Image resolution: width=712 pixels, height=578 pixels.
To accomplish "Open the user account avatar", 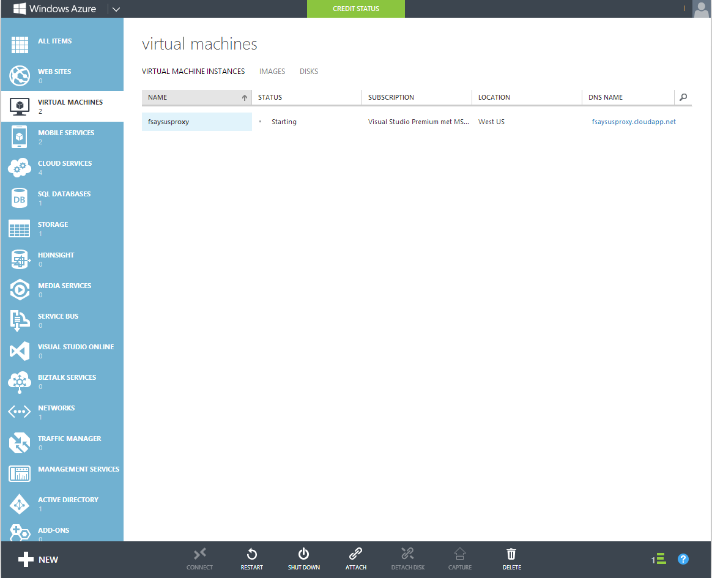I will click(702, 9).
